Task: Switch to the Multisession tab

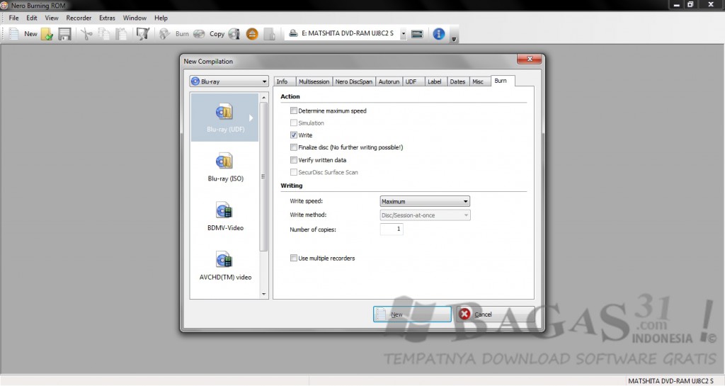Action: (314, 81)
